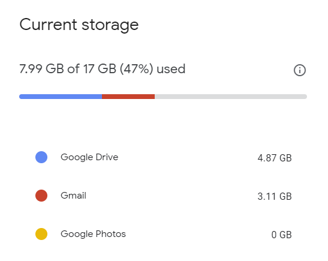Click the word used in usage summary
The image size is (328, 261).
(x=171, y=69)
